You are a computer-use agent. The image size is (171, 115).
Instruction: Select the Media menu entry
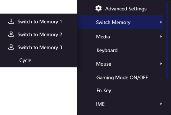[x=120, y=36]
